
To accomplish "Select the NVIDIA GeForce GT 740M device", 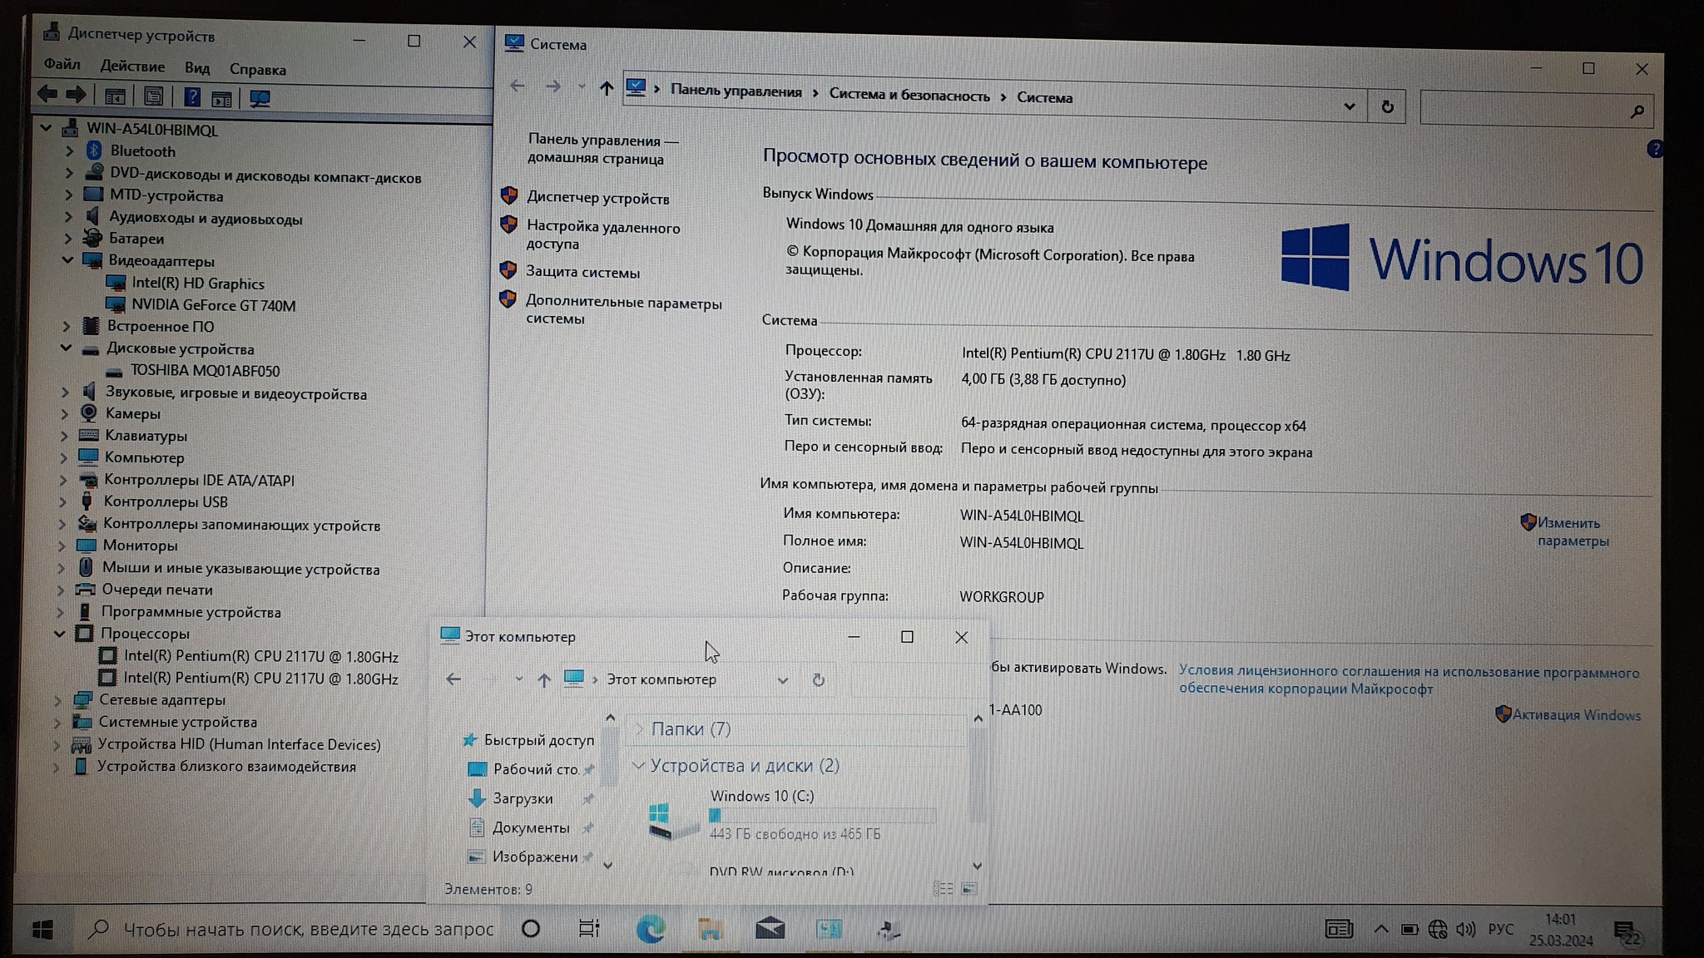I will coord(213,305).
